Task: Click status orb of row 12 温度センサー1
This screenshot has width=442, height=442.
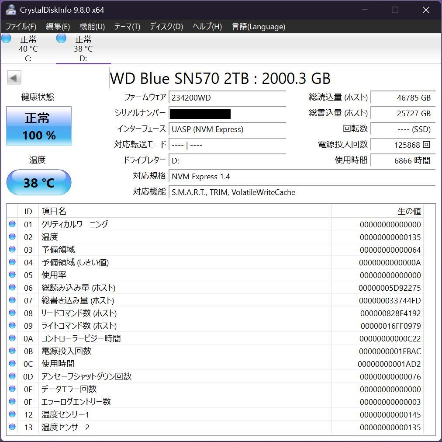Action: click(x=12, y=414)
